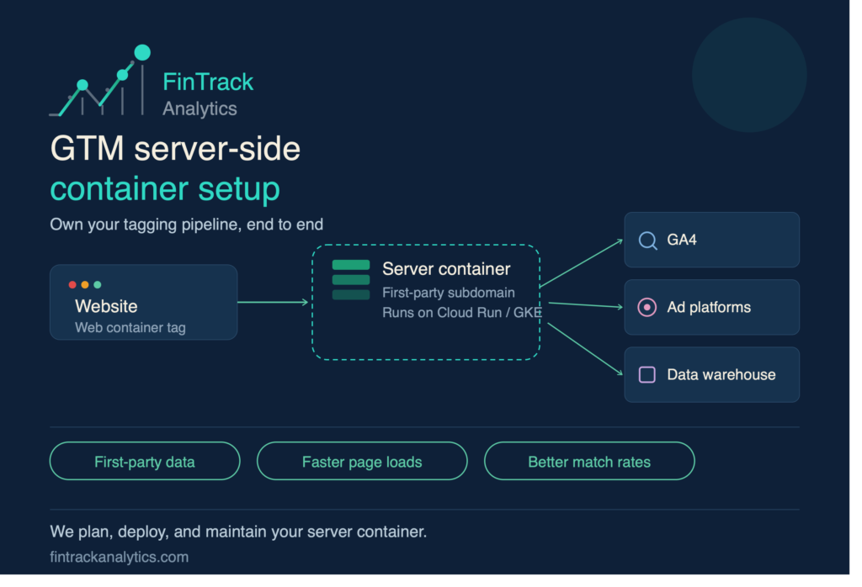Image resolution: width=862 pixels, height=587 pixels.
Task: Click the "Analytics" brand subtitle
Action: pyautogui.click(x=200, y=108)
